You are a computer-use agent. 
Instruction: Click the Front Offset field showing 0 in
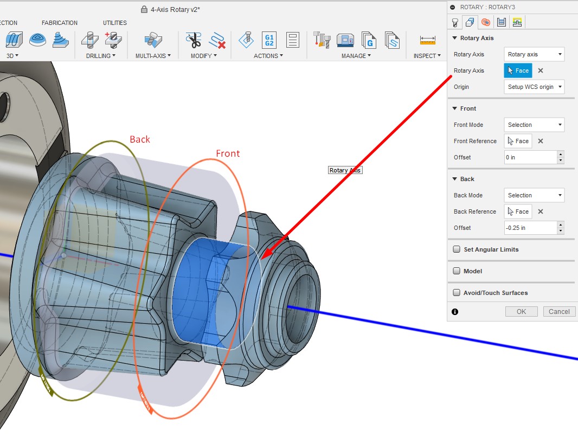(530, 157)
